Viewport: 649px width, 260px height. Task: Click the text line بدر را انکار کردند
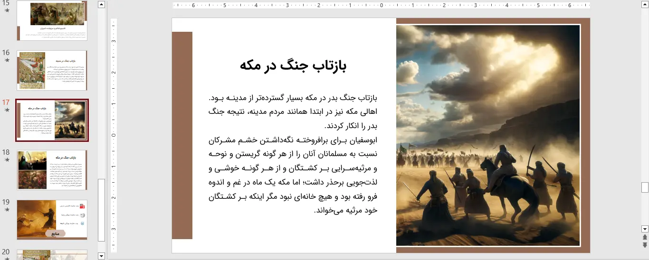[x=351, y=126]
